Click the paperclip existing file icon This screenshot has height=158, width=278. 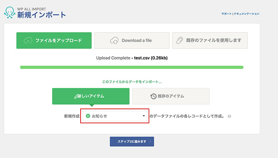179,40
